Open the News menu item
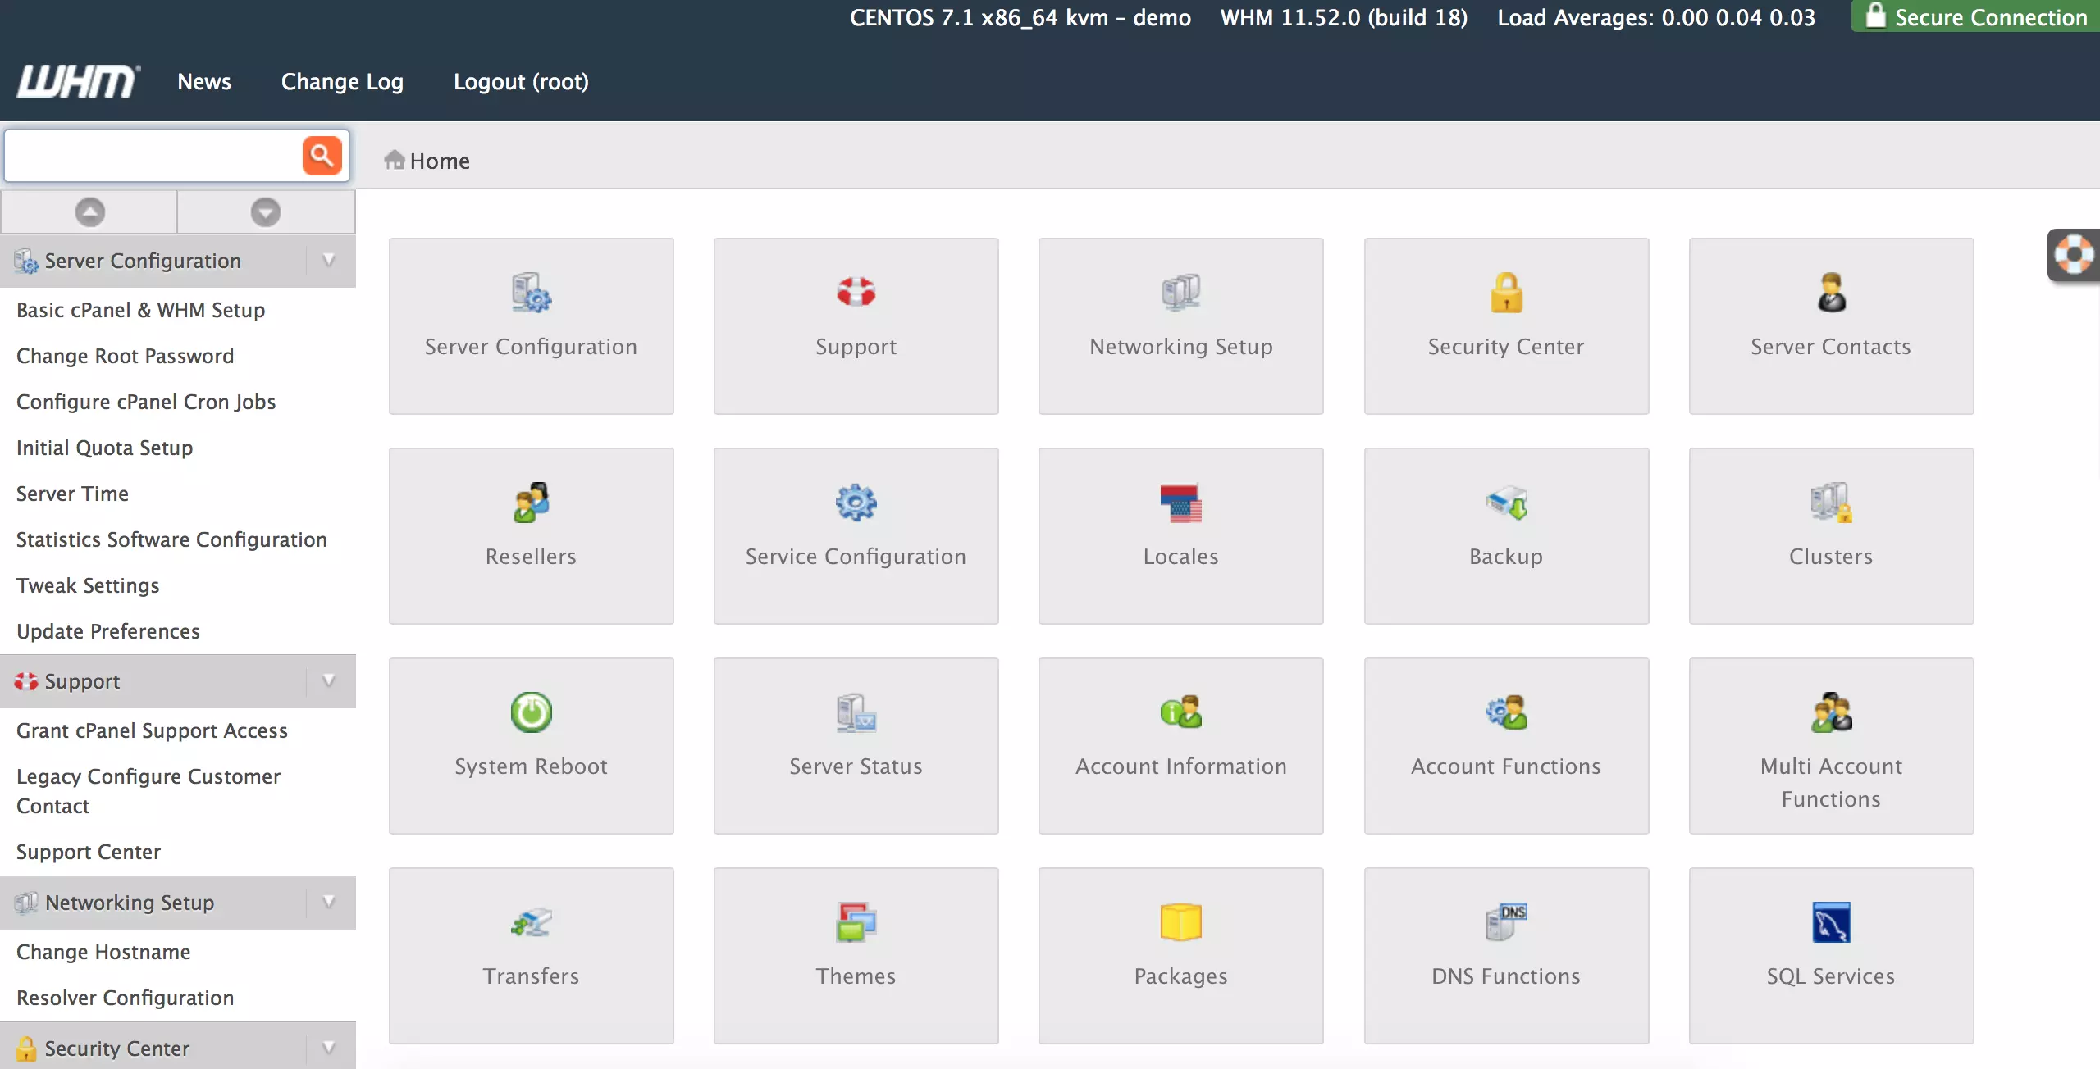This screenshot has width=2100, height=1069. [204, 82]
